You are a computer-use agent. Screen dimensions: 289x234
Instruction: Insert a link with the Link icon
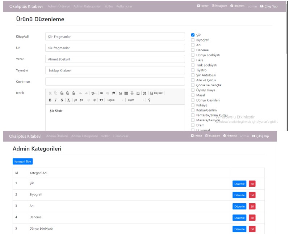coord(101,93)
